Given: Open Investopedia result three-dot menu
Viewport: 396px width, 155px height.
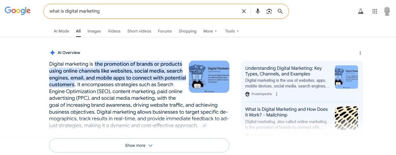Looking at the screenshot, I should 277,94.
